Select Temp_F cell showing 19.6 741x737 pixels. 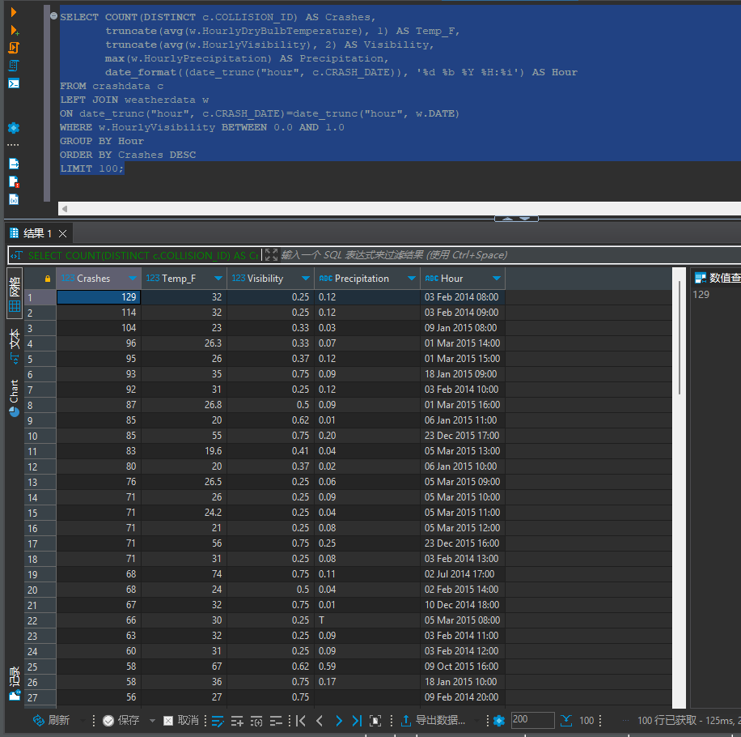click(184, 451)
